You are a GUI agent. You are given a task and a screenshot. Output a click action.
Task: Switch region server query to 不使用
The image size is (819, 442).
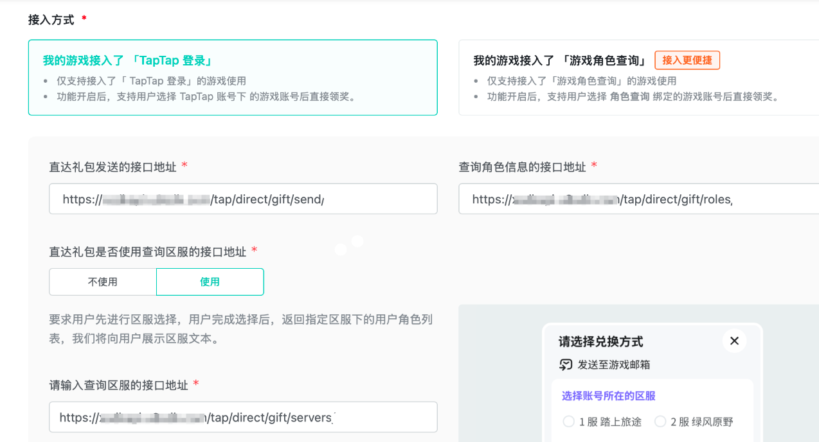click(102, 282)
